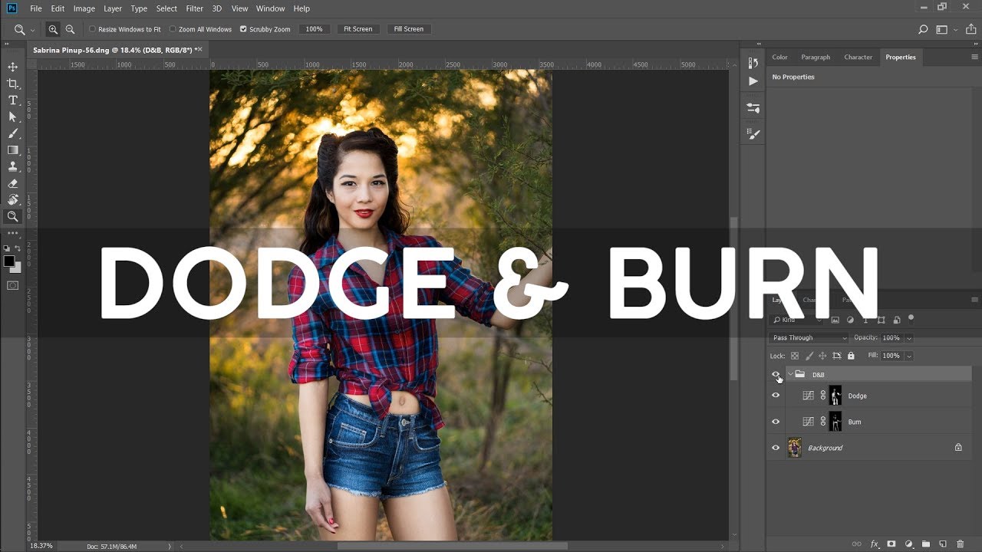Delete layer with trash icon

961,544
